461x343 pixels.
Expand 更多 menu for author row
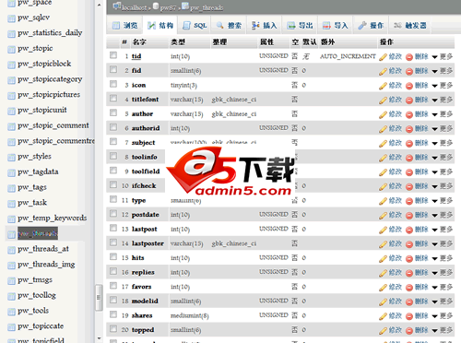(443, 114)
